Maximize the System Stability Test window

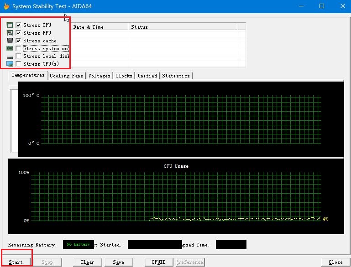(322, 6)
